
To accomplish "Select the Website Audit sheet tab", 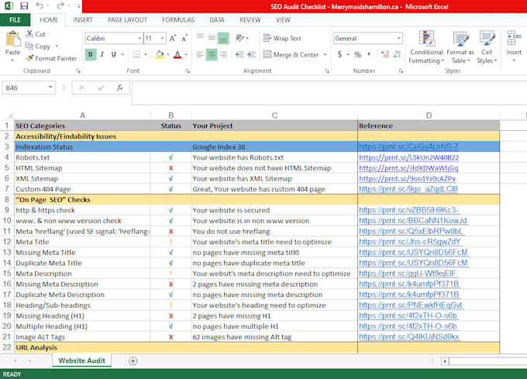I will coord(81,360).
